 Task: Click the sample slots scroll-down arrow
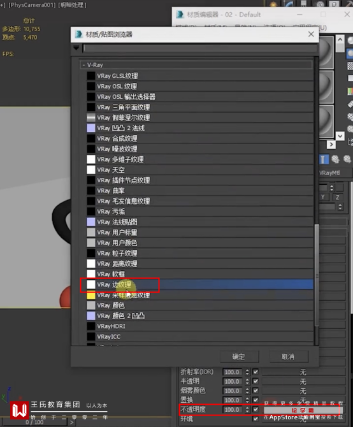pos(340,136)
